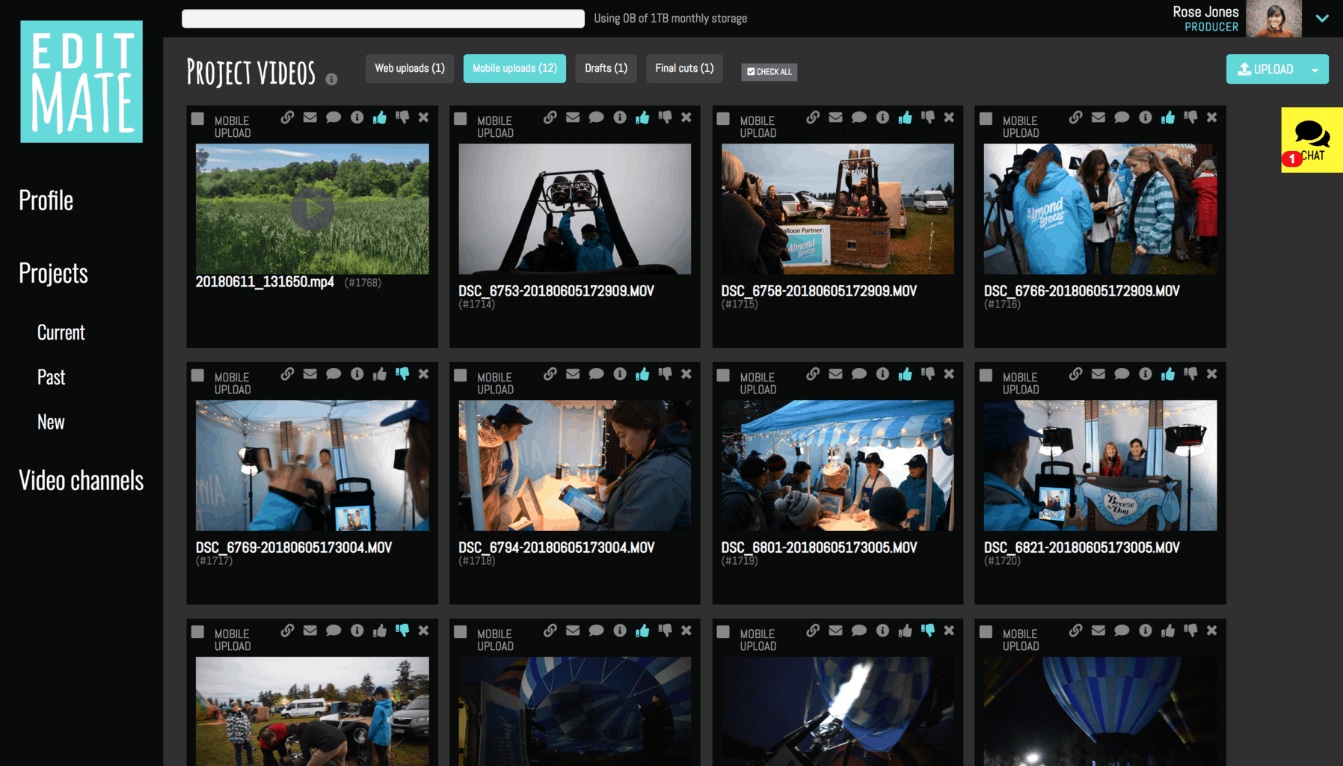Screen dimensions: 1343x766
Task: Thumbs down the DSC_6801 video
Action: [x=928, y=374]
